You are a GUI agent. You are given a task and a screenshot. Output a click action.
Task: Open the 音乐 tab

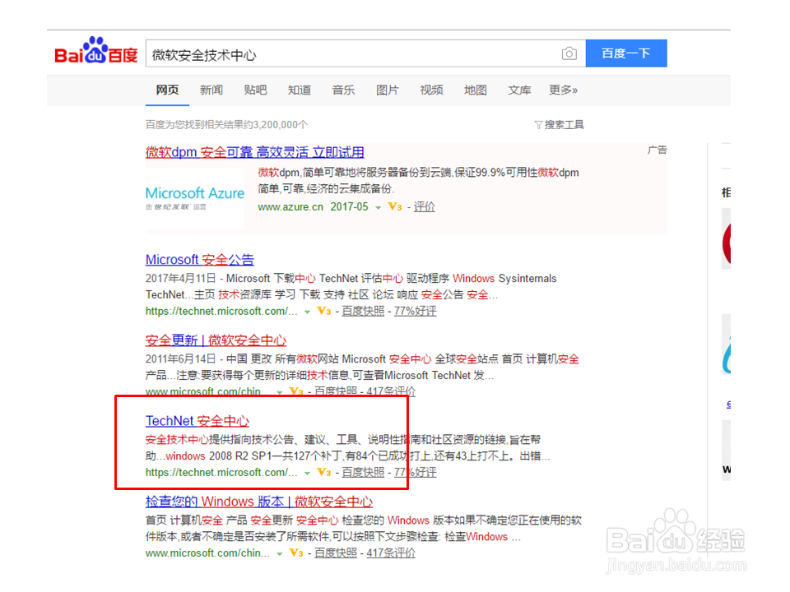pyautogui.click(x=343, y=90)
